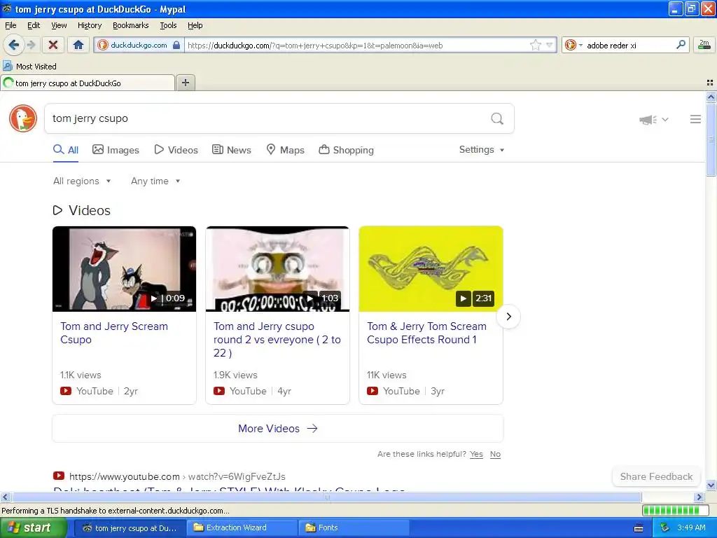This screenshot has height=538, width=717.
Task: Click the DuckDuckGo duck logo
Action: pyautogui.click(x=23, y=118)
